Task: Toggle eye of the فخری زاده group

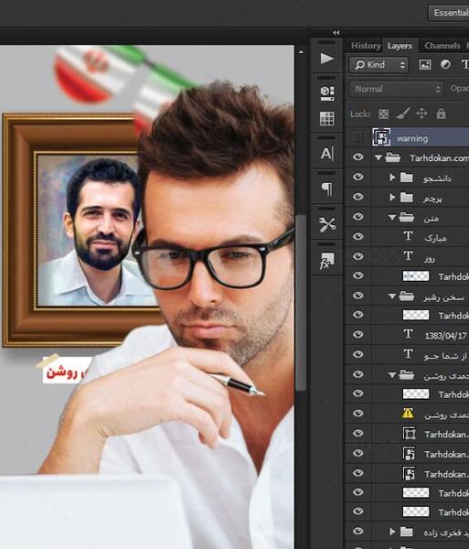Action: coord(357,531)
